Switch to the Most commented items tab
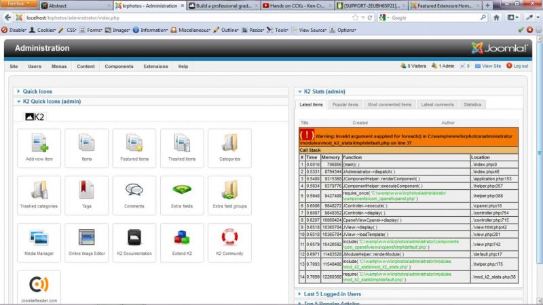 [x=390, y=104]
